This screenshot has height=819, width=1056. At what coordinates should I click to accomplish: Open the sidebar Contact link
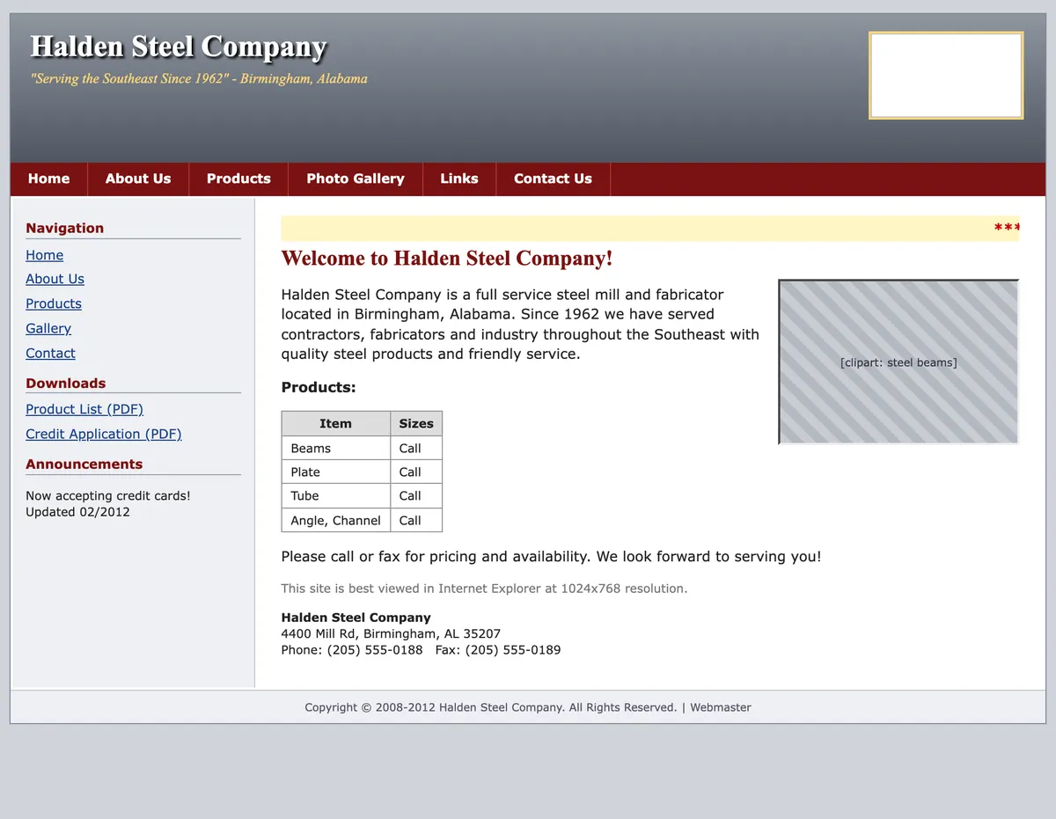point(50,353)
